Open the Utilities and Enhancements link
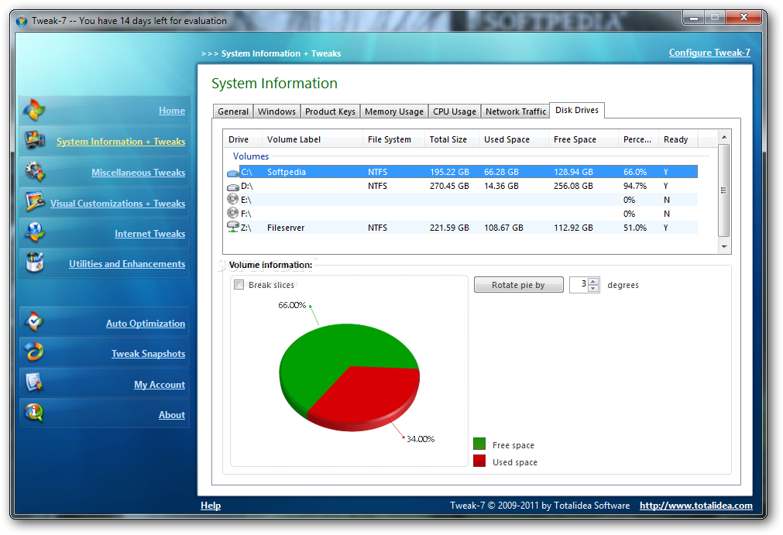 pos(127,264)
